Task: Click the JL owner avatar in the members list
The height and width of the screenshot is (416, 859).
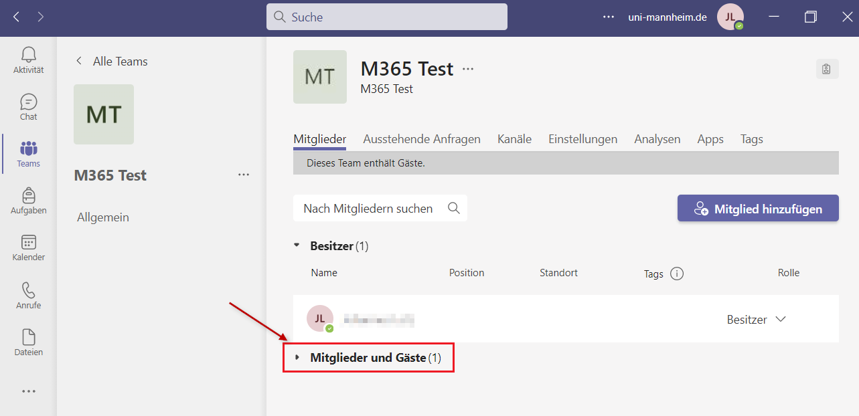Action: point(320,318)
